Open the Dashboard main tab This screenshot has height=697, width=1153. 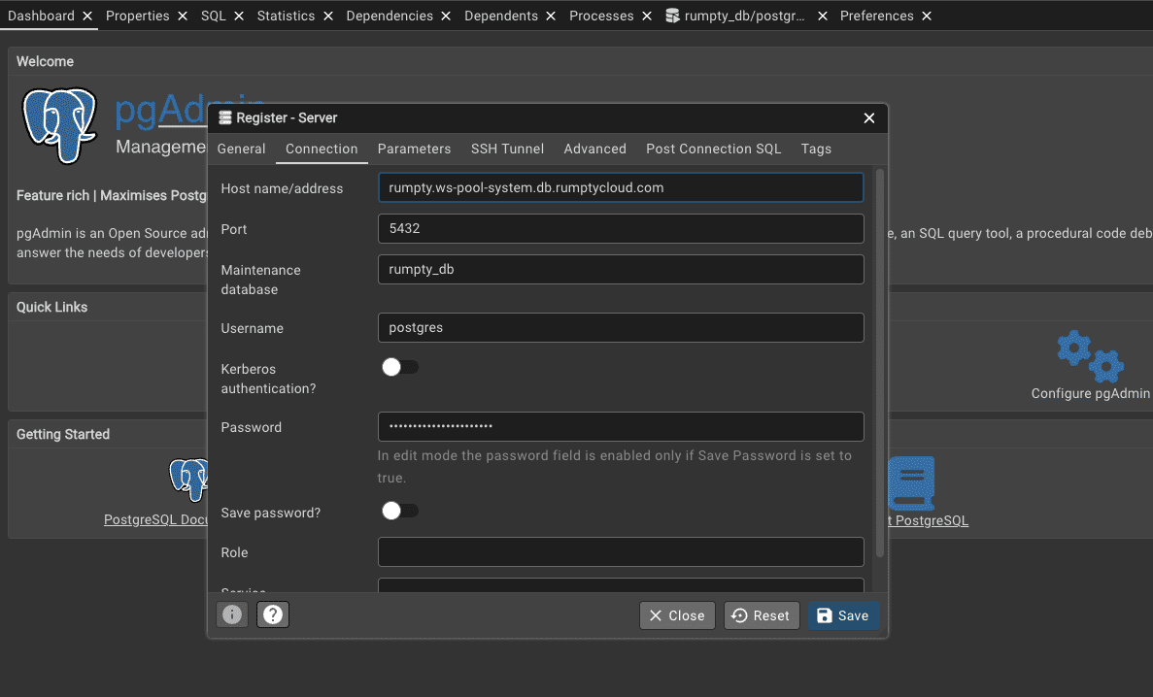41,17
